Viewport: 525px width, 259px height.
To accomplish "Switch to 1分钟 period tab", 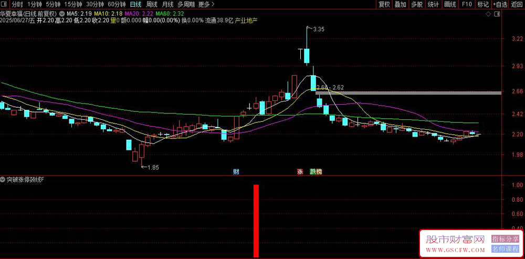I will (35, 4).
